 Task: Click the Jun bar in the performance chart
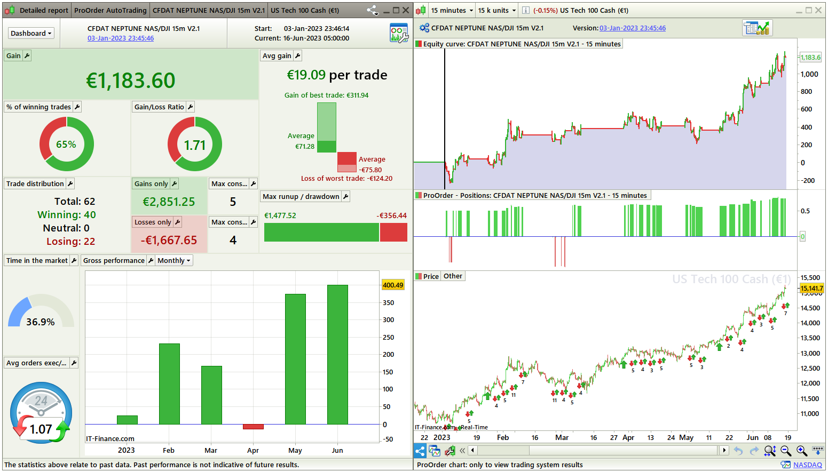337,355
